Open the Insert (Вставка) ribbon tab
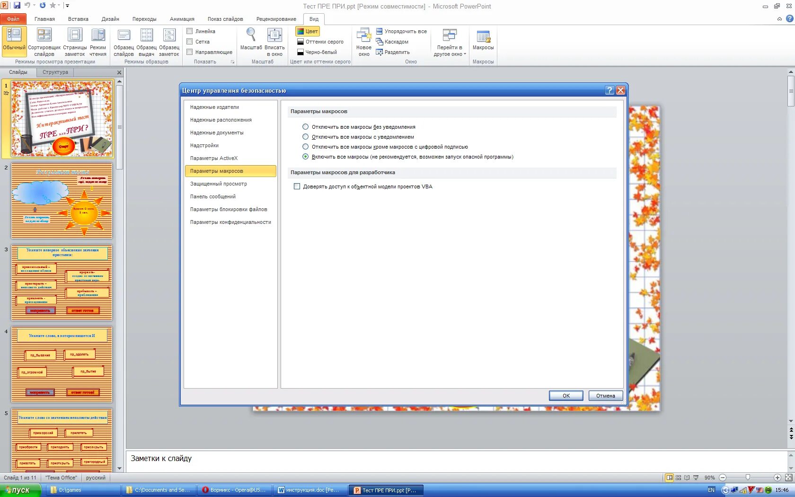Image resolution: width=795 pixels, height=497 pixels. [x=78, y=19]
